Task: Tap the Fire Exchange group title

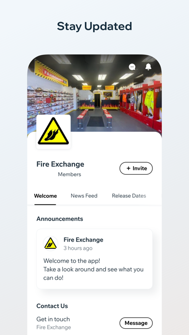Action: pyautogui.click(x=60, y=164)
